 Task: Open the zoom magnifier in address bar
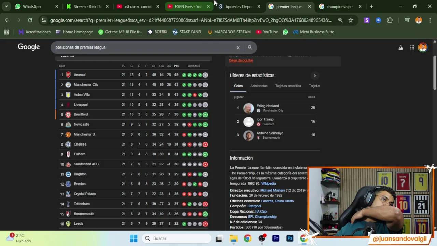pos(340,20)
